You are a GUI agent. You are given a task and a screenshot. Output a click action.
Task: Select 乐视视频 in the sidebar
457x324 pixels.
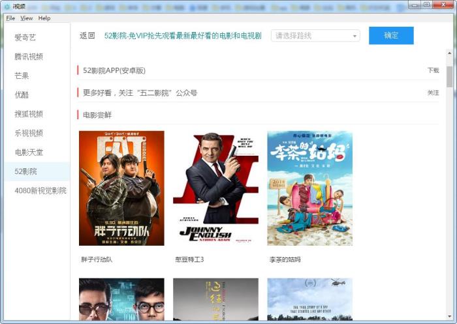click(37, 133)
